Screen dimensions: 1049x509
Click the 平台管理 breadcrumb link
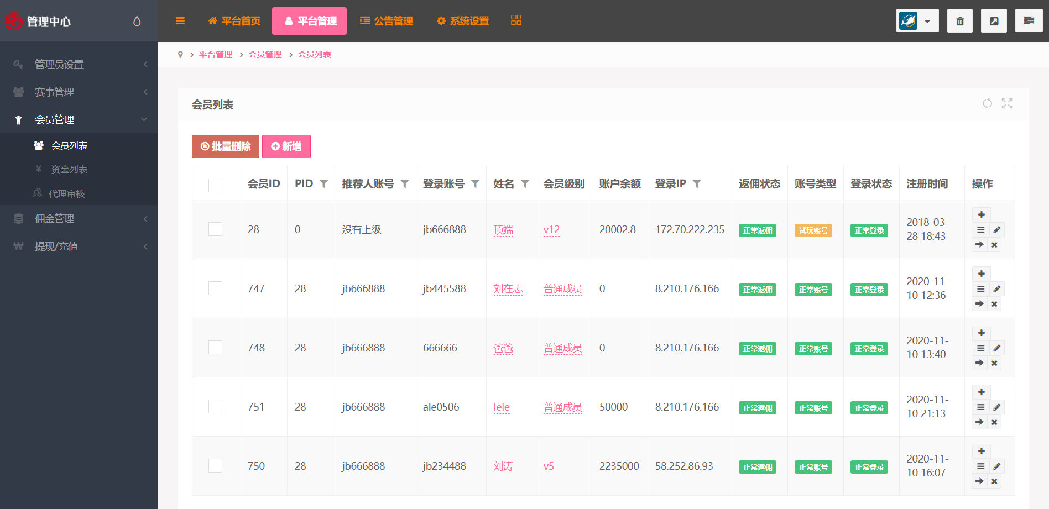(x=216, y=55)
